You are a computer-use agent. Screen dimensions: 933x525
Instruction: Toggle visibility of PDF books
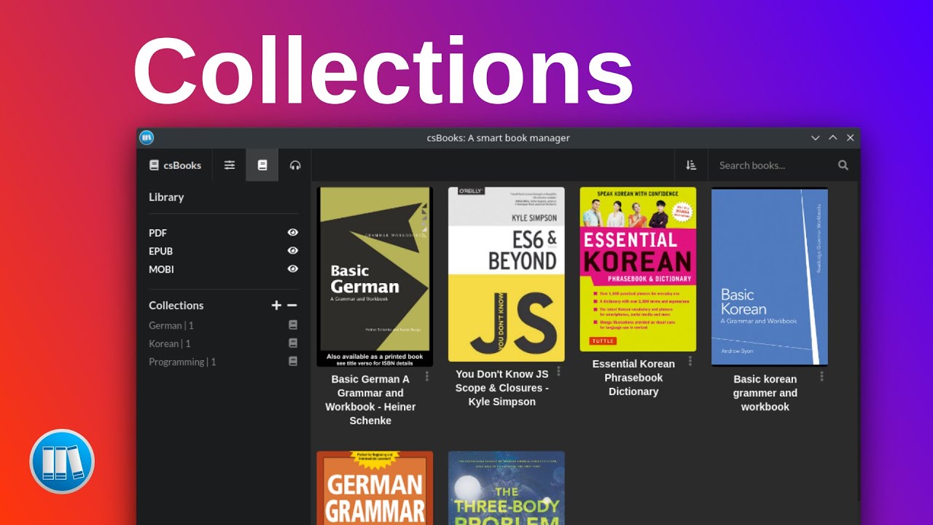click(293, 233)
